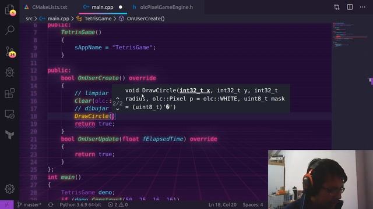Click OnUserUpdate function name on line 21

click(x=98, y=139)
